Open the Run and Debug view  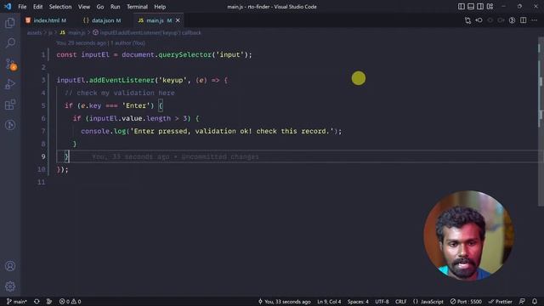point(10,84)
